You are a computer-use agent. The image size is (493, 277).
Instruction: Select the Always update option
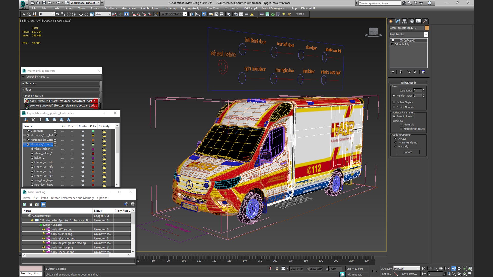point(396,139)
